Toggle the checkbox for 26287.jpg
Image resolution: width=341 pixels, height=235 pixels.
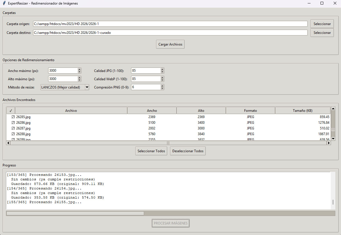click(13, 128)
